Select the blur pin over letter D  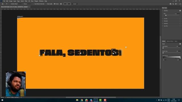point(81,53)
